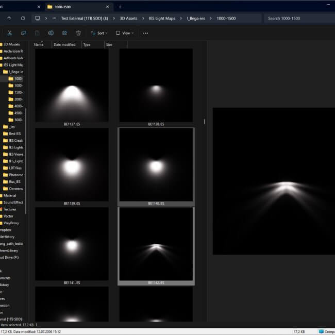Click the Rename icon in toolbar

(x=51, y=33)
